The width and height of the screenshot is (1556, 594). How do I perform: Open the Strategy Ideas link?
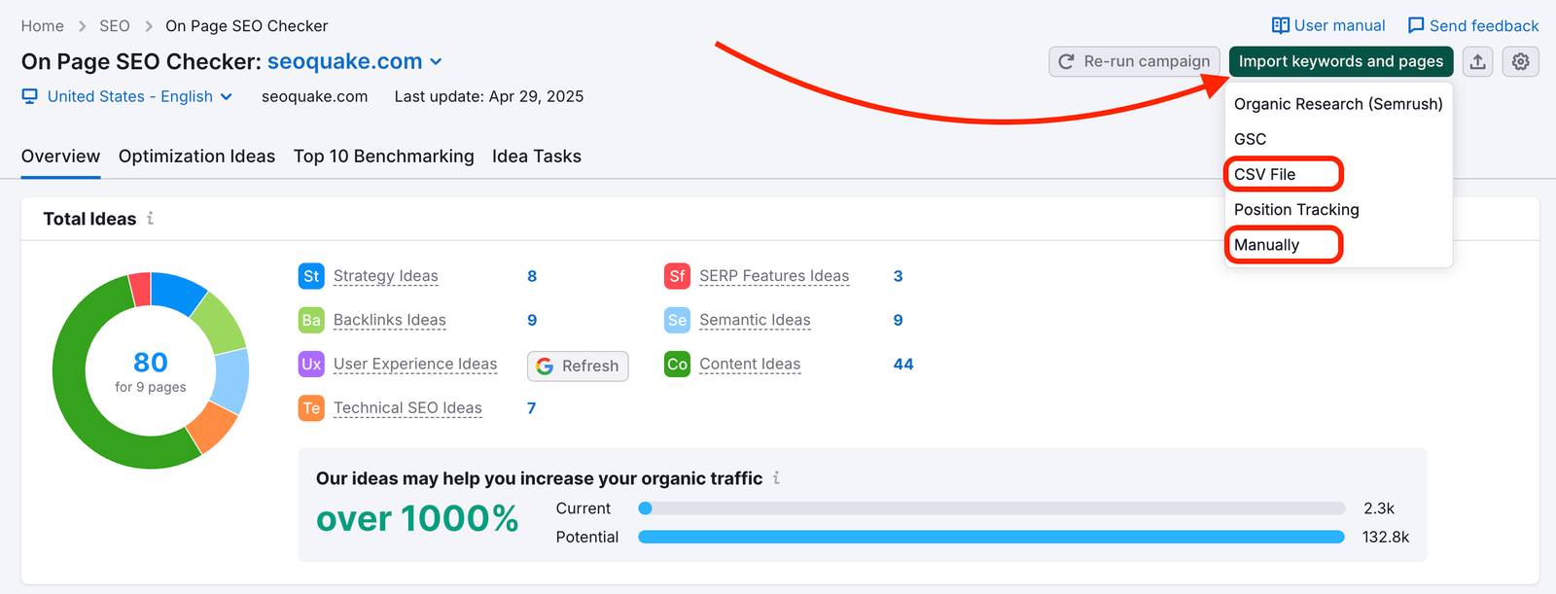click(386, 276)
